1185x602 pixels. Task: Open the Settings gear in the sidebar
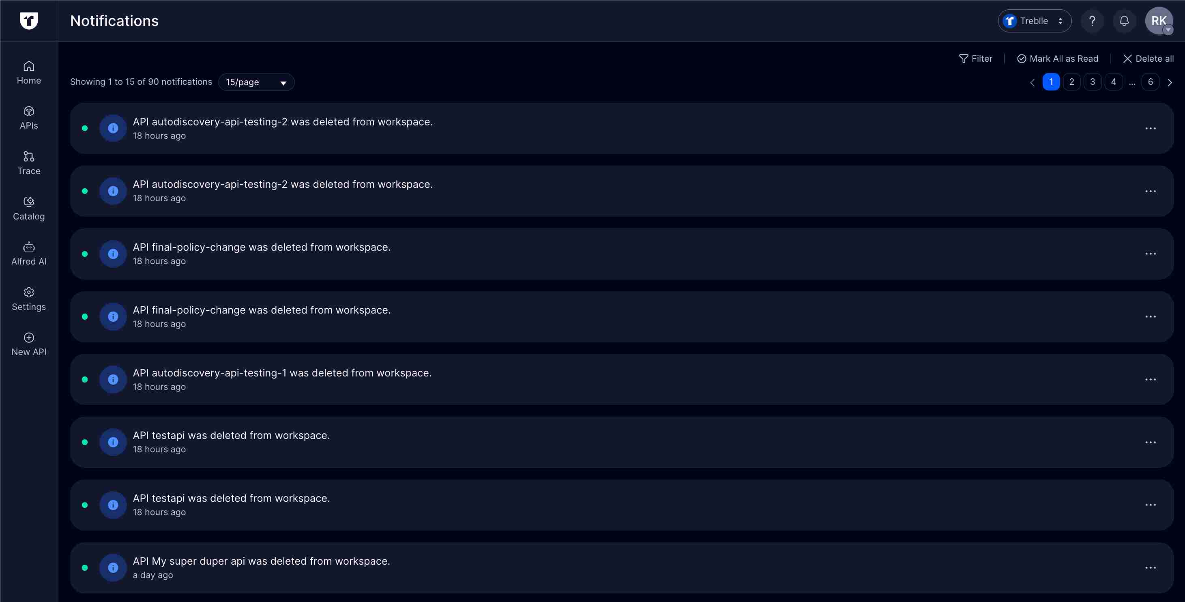28,299
